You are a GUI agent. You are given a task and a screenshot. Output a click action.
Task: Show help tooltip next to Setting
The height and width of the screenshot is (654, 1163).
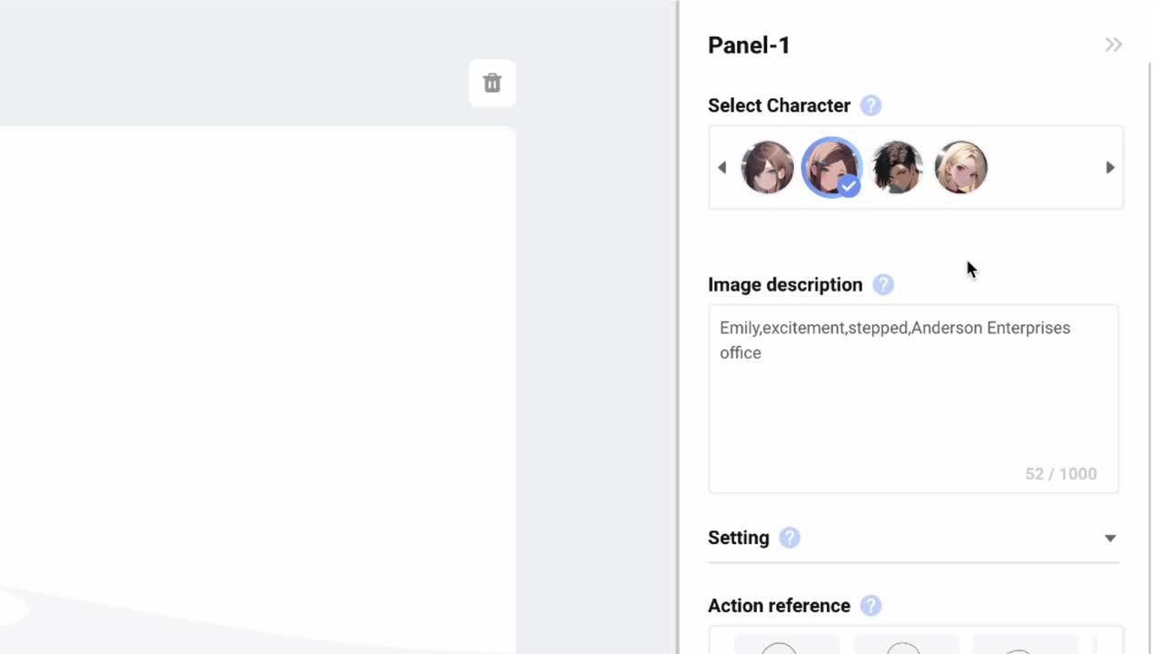point(790,538)
